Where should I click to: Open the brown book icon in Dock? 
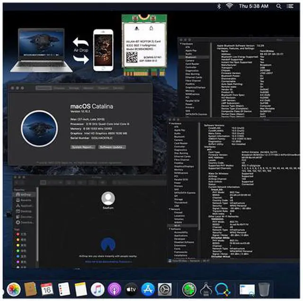(x=30, y=289)
